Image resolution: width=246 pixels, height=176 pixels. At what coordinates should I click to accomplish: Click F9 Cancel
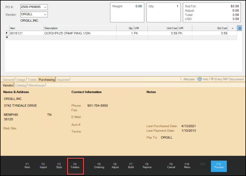click(x=171, y=166)
